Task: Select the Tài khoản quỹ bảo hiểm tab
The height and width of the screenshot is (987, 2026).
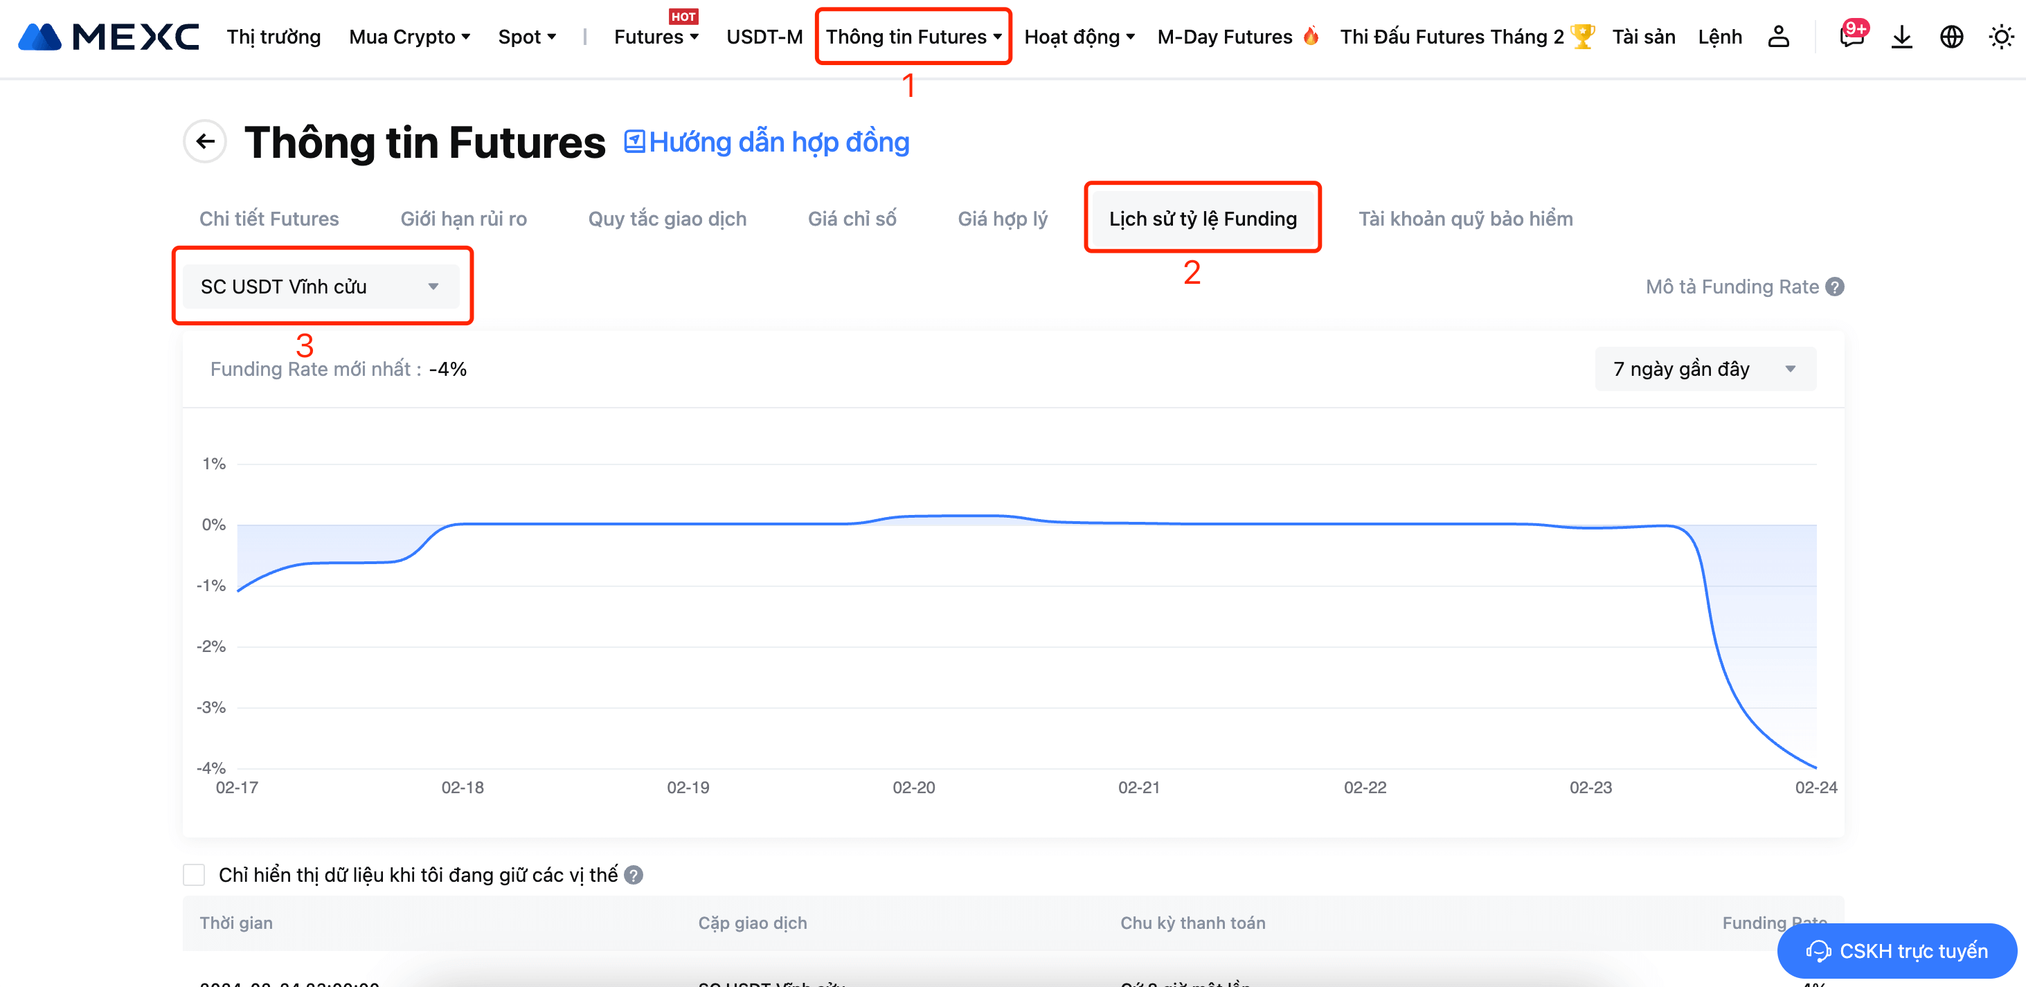Action: click(x=1465, y=219)
